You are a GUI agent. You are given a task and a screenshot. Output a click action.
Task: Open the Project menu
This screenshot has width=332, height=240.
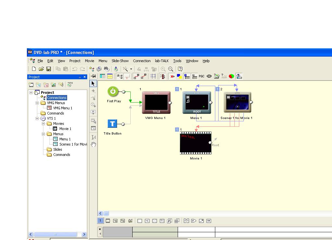click(75, 61)
